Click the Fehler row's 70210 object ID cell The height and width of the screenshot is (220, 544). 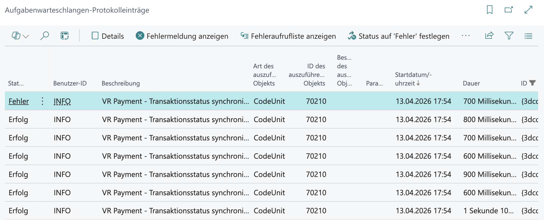click(316, 101)
